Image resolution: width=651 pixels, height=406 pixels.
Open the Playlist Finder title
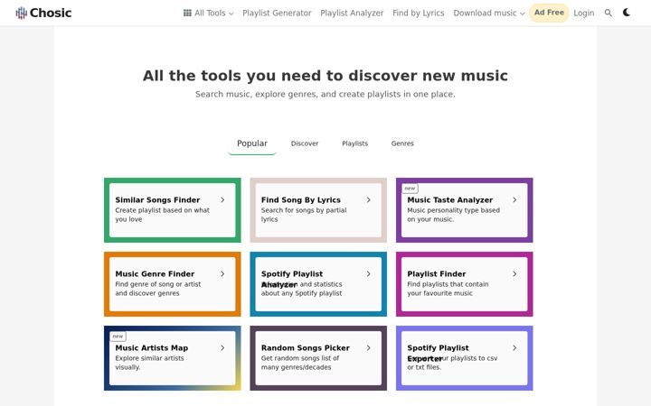437,274
